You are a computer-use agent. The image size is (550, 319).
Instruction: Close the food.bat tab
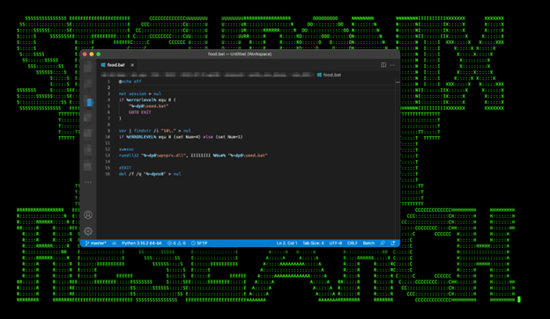[x=132, y=65]
